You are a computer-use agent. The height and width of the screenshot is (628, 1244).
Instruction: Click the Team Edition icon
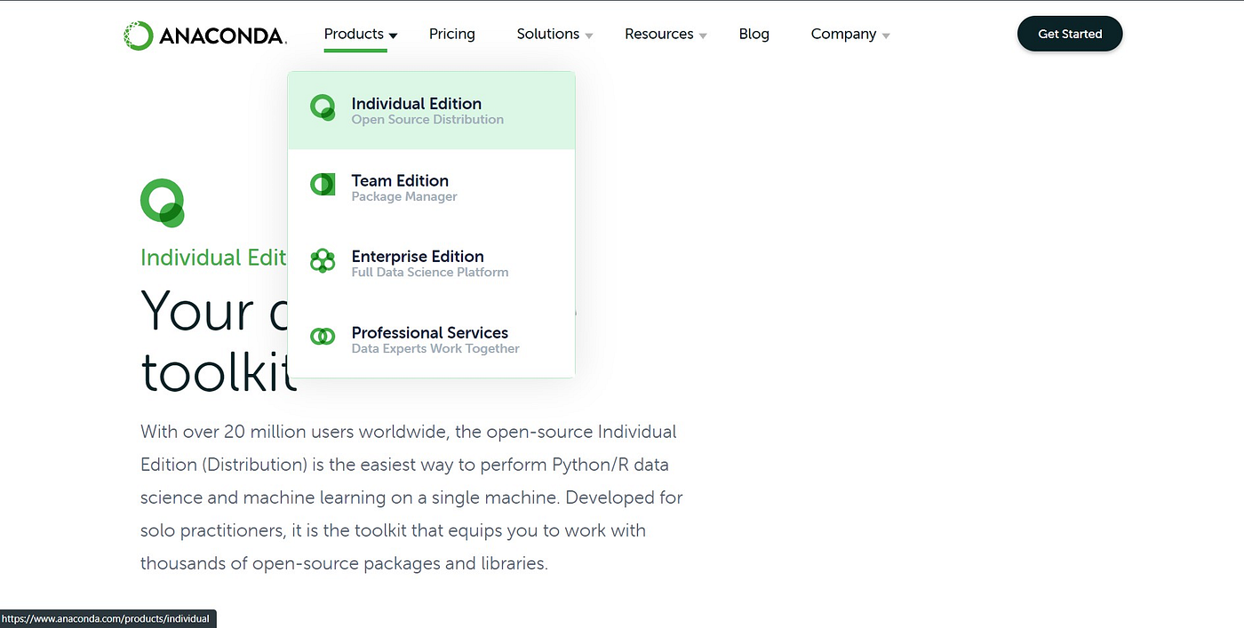[x=322, y=185]
